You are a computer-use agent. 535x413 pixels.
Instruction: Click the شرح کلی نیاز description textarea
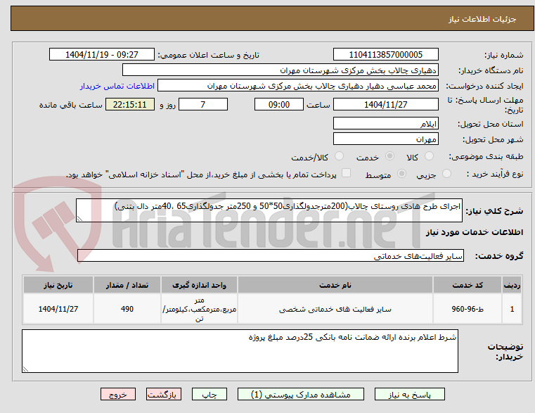(269, 210)
